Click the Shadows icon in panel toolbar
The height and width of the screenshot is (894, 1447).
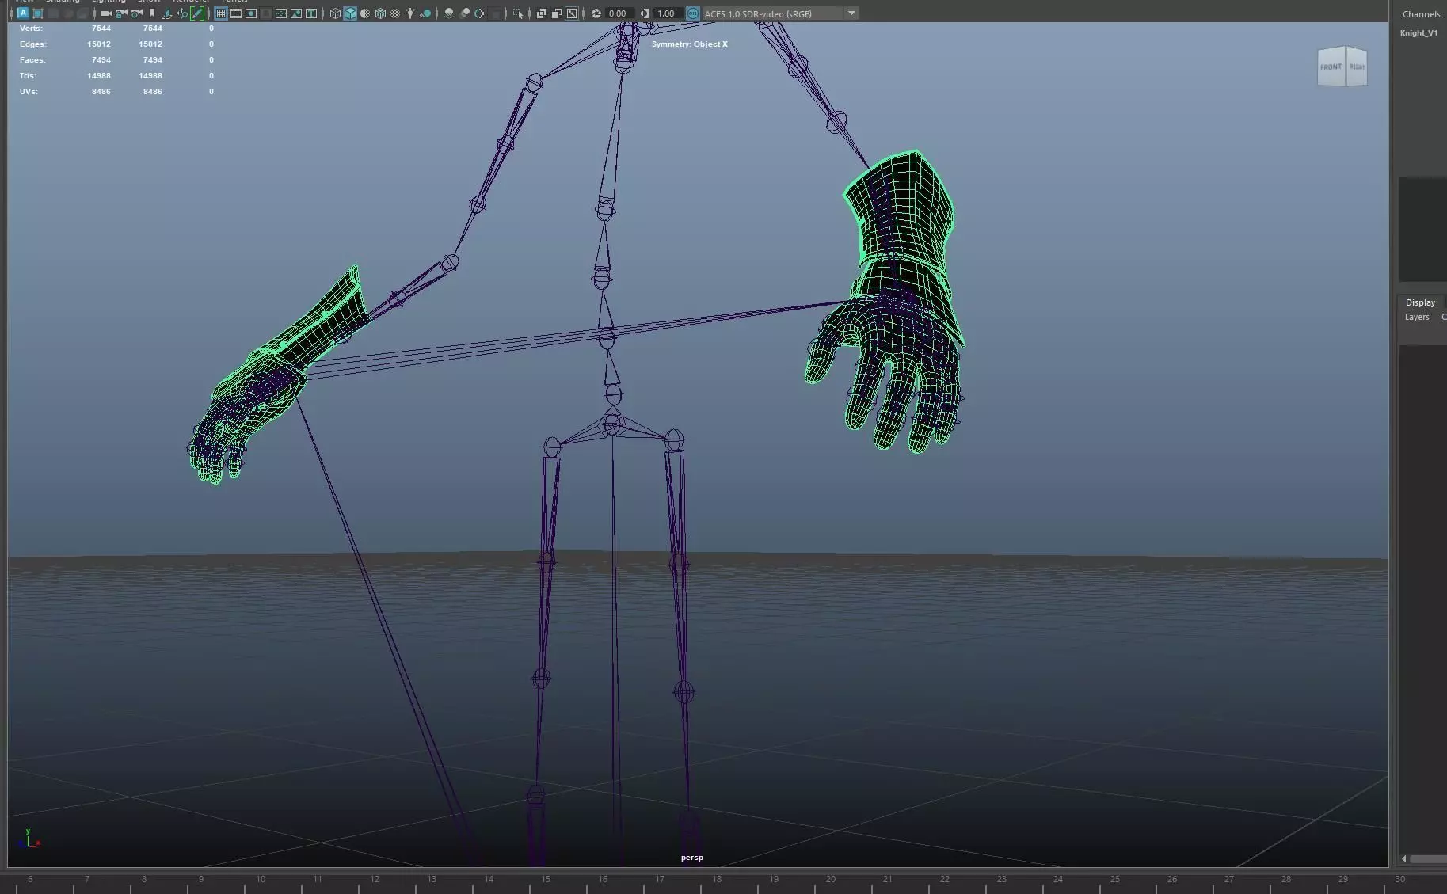[425, 13]
